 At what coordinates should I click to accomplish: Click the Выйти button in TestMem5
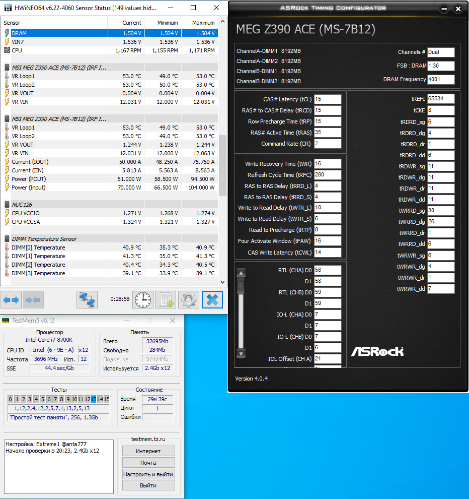(x=148, y=485)
